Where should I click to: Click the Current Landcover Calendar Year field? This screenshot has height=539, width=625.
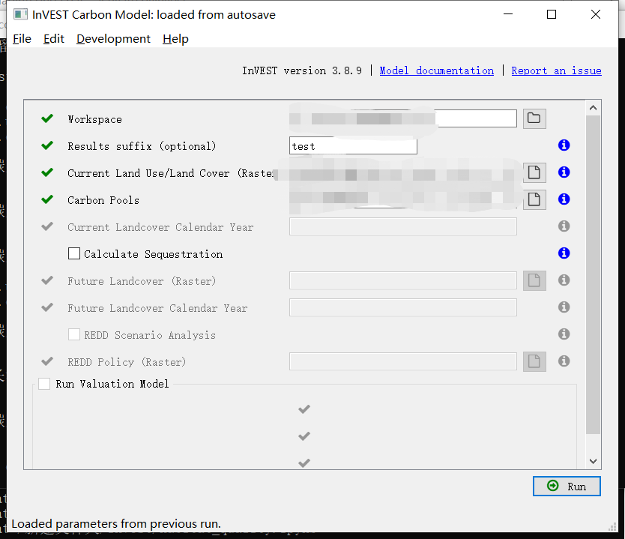point(403,226)
